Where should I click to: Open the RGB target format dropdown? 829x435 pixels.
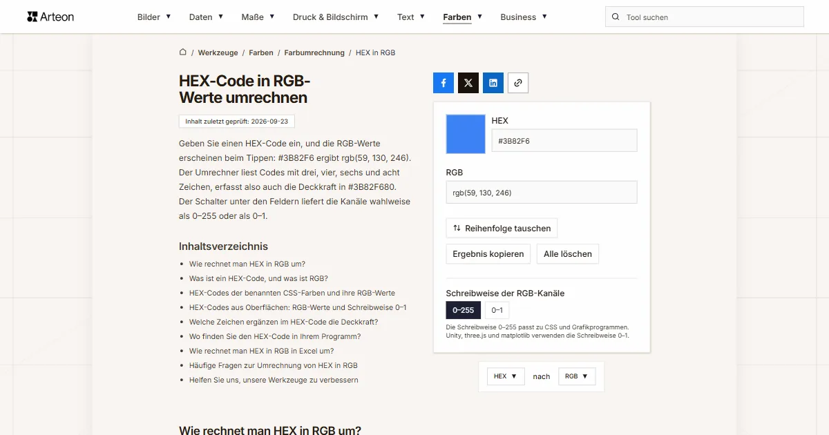pos(577,376)
